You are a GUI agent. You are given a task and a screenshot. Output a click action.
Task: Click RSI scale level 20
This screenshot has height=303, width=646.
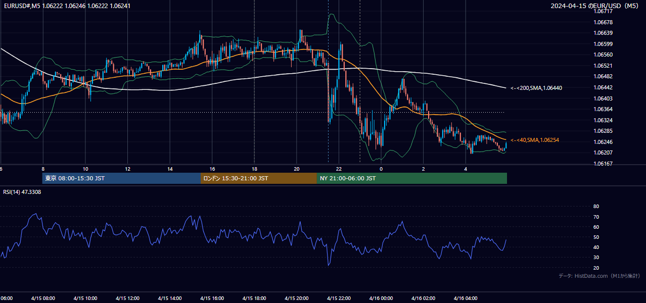[596, 268]
